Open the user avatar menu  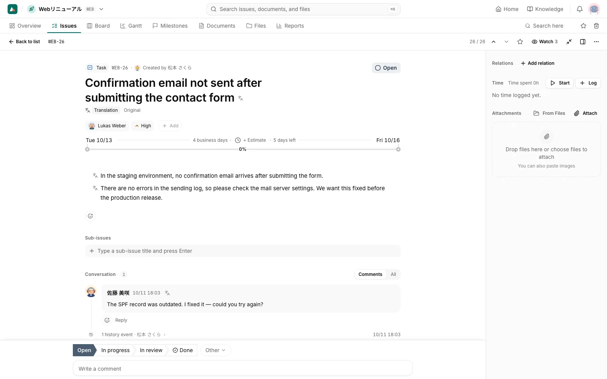(594, 9)
